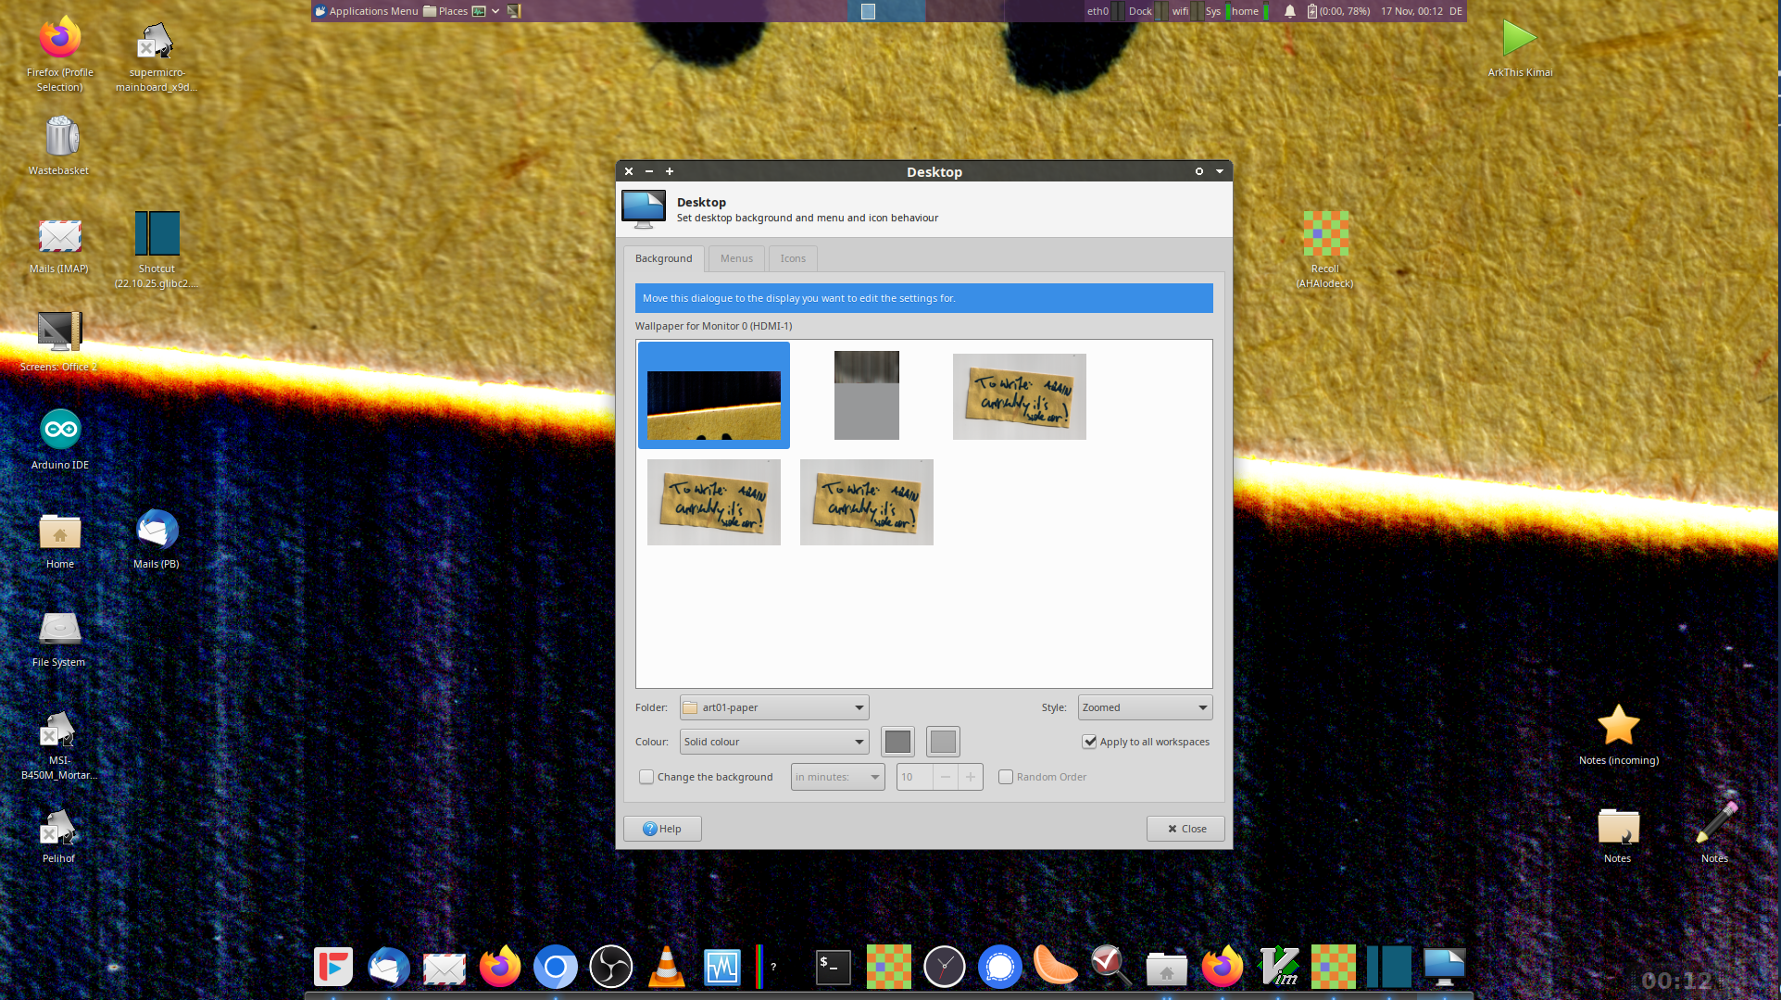Expand the art01-paper Folder dropdown

pos(774,707)
